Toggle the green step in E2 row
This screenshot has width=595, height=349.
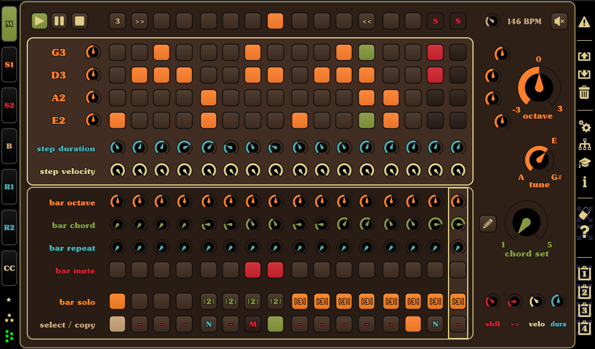tap(367, 121)
